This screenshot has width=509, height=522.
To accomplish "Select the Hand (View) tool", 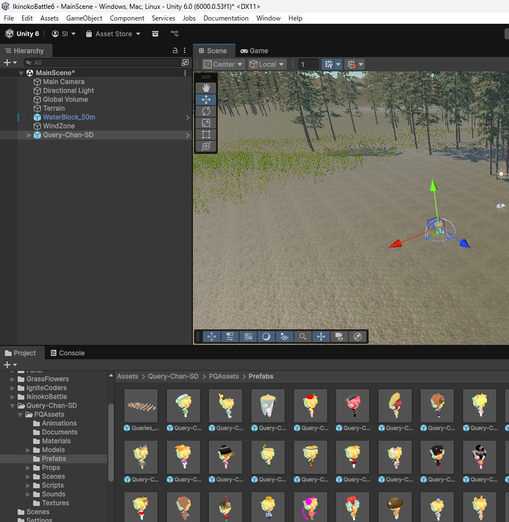I will coord(206,87).
